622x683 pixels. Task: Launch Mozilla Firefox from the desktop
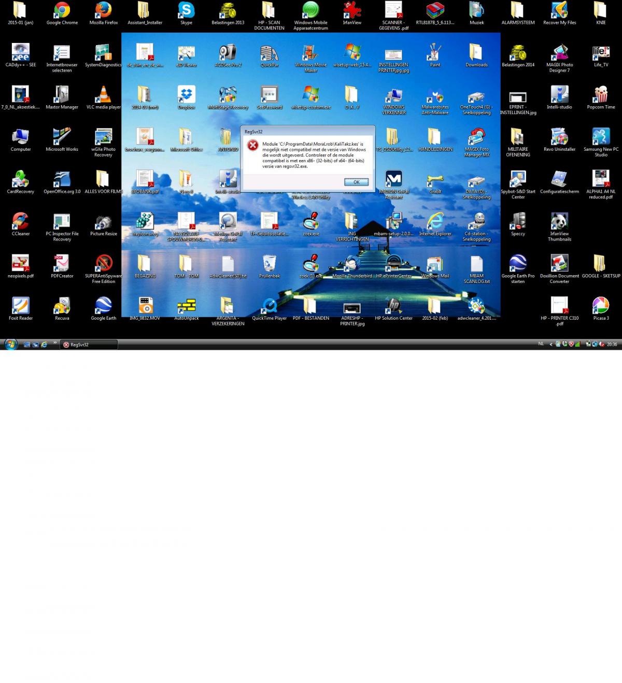coord(104,13)
